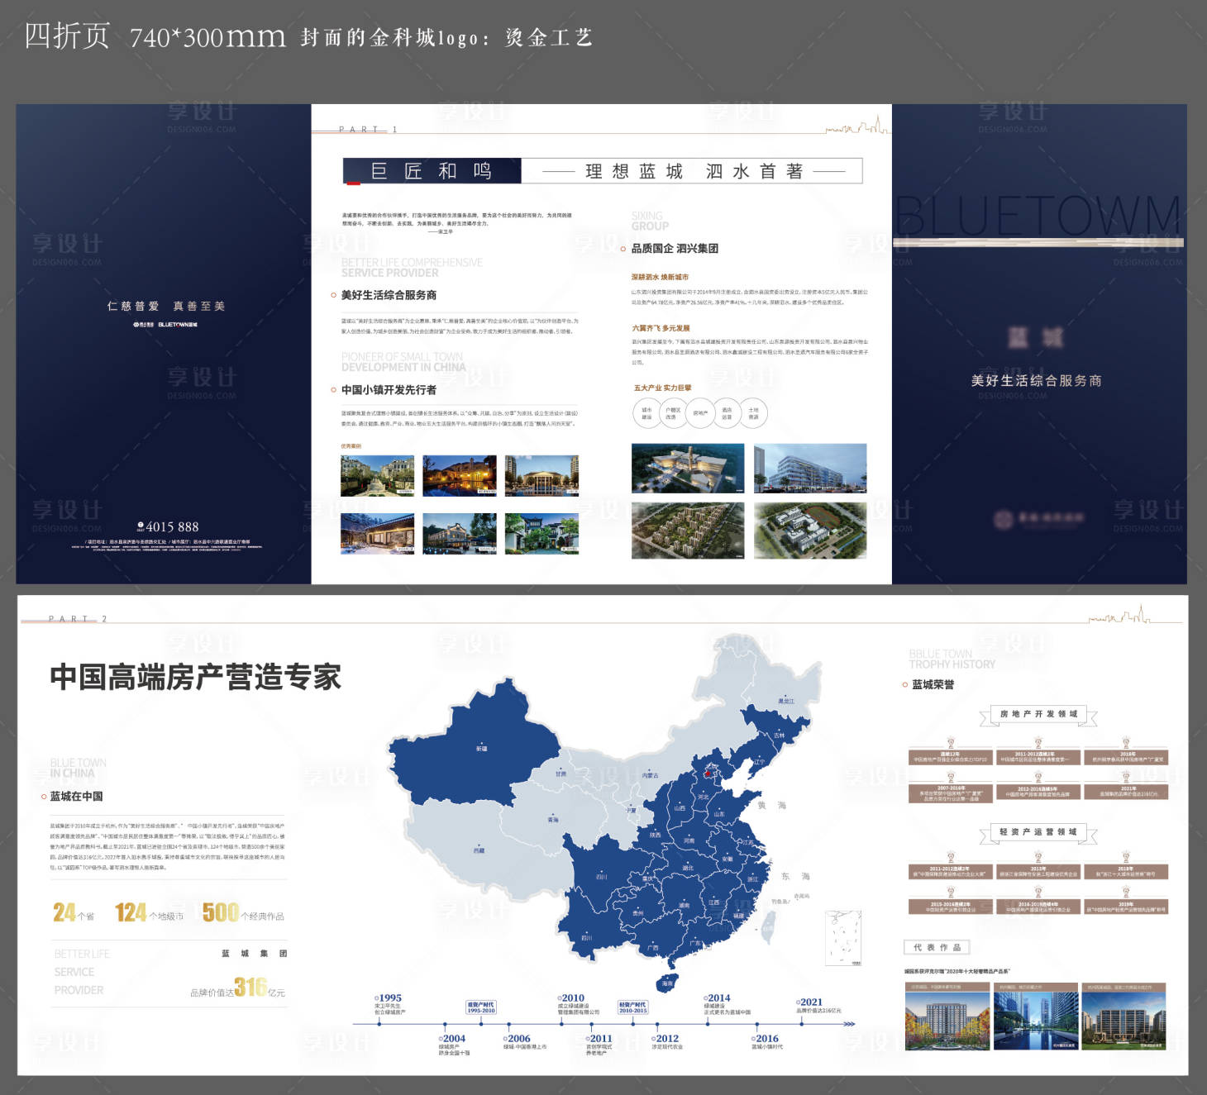1207x1095 pixels.
Task: Click the '城市建设' industry circle
Action: click(x=646, y=412)
